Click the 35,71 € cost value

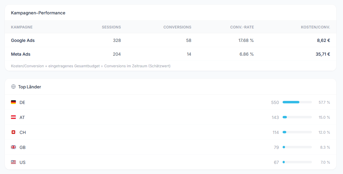point(323,54)
